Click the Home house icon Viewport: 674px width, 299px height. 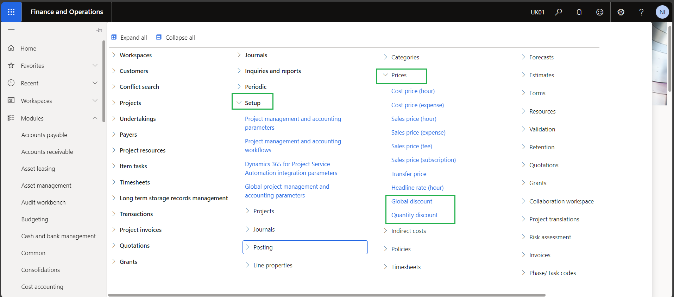(11, 48)
